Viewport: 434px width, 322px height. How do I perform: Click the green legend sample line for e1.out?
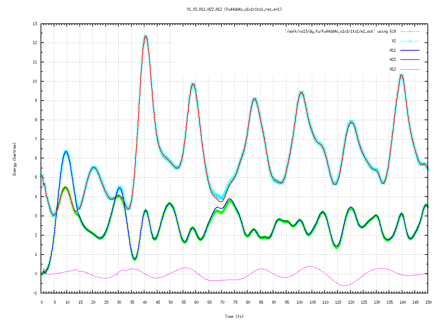[410, 31]
